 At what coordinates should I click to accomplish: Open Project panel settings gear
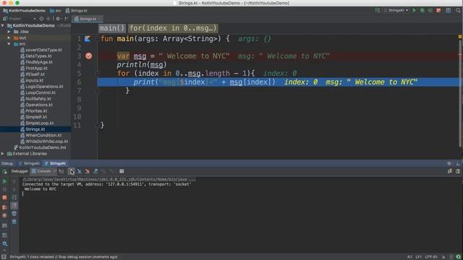pos(58,19)
